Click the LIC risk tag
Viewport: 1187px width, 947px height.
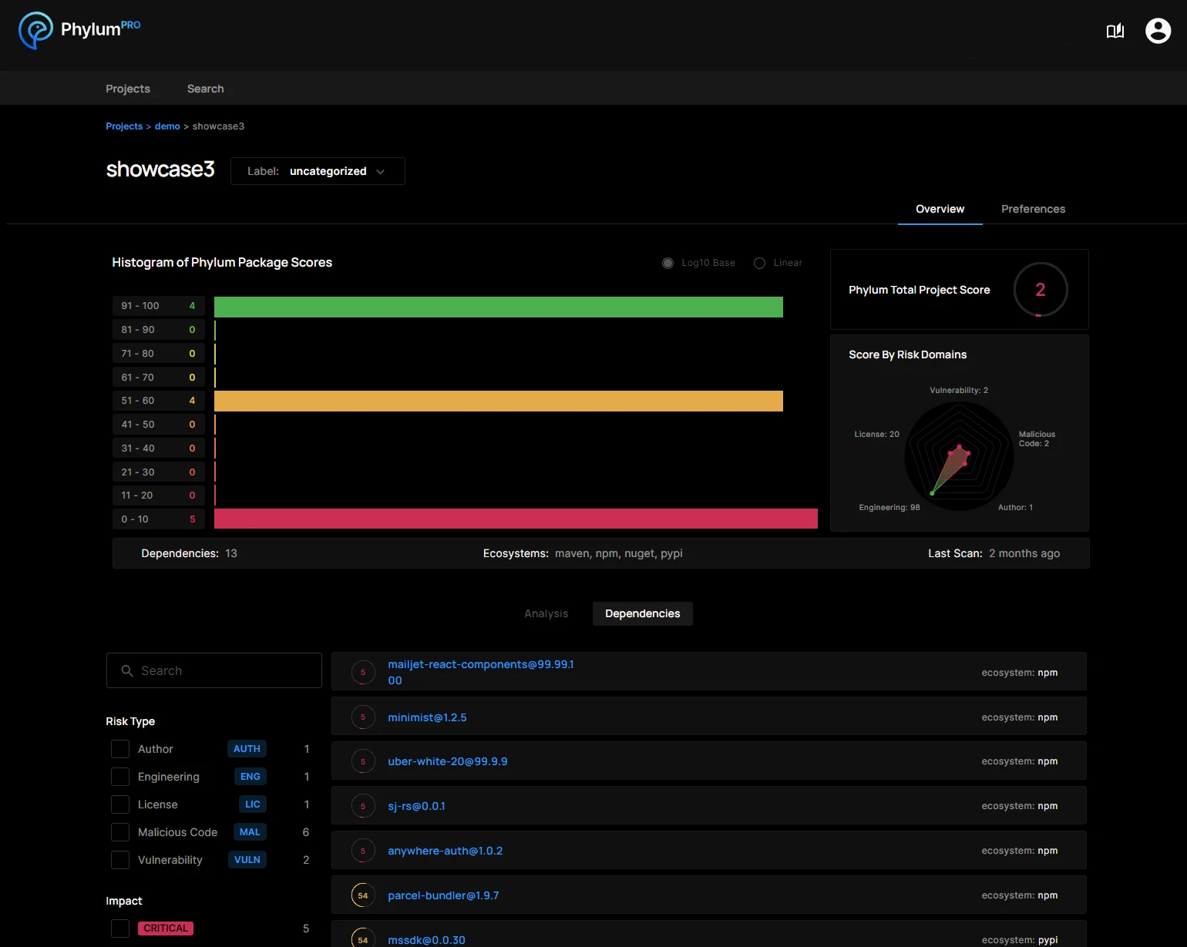252,804
